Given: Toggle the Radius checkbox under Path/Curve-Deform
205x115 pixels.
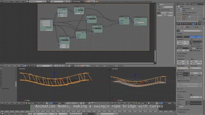Looking at the screenshot, I should point(191,48).
